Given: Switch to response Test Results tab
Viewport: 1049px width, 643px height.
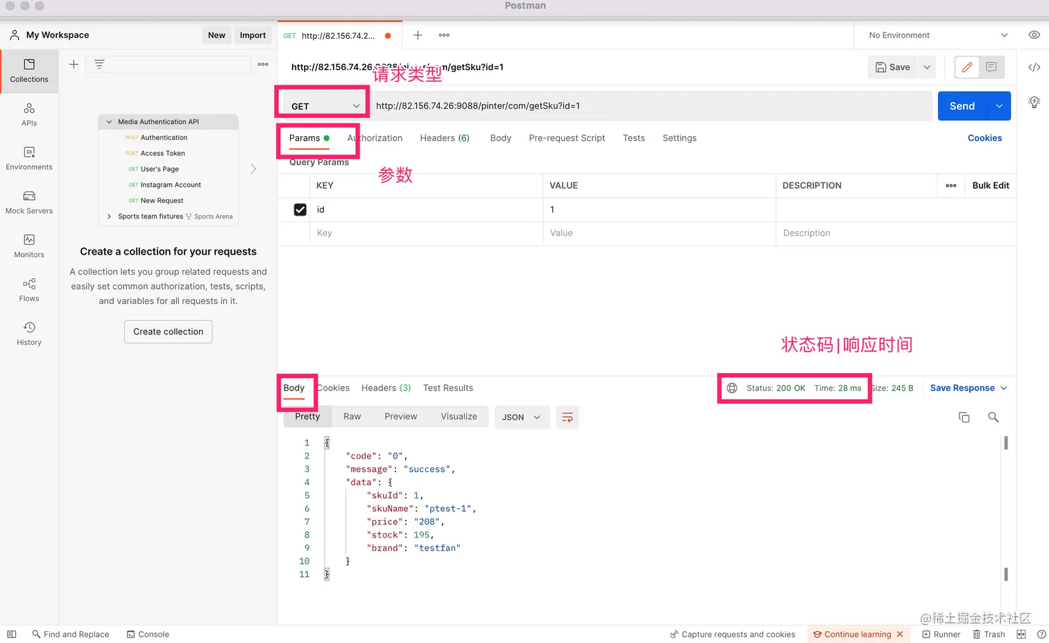Looking at the screenshot, I should (x=448, y=388).
